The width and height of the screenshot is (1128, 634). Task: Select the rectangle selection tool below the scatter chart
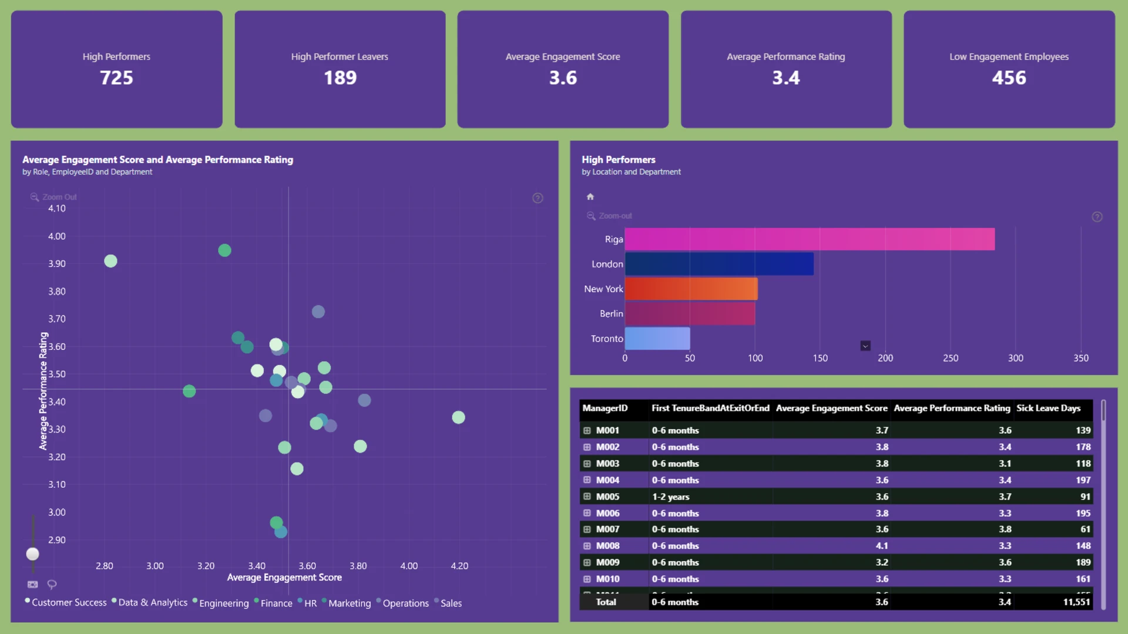33,584
